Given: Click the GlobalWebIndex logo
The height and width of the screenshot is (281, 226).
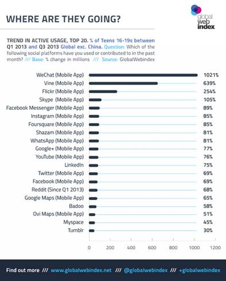Looking at the screenshot, I should (x=203, y=17).
